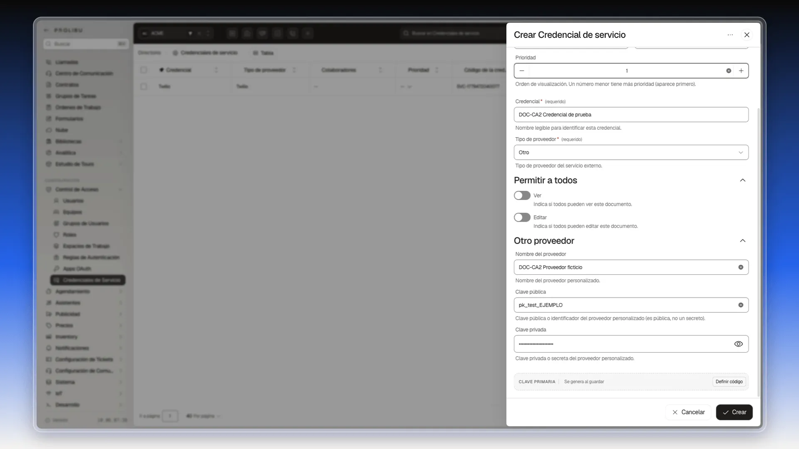
Task: Show the Clave privada with eye icon
Action: [738, 344]
